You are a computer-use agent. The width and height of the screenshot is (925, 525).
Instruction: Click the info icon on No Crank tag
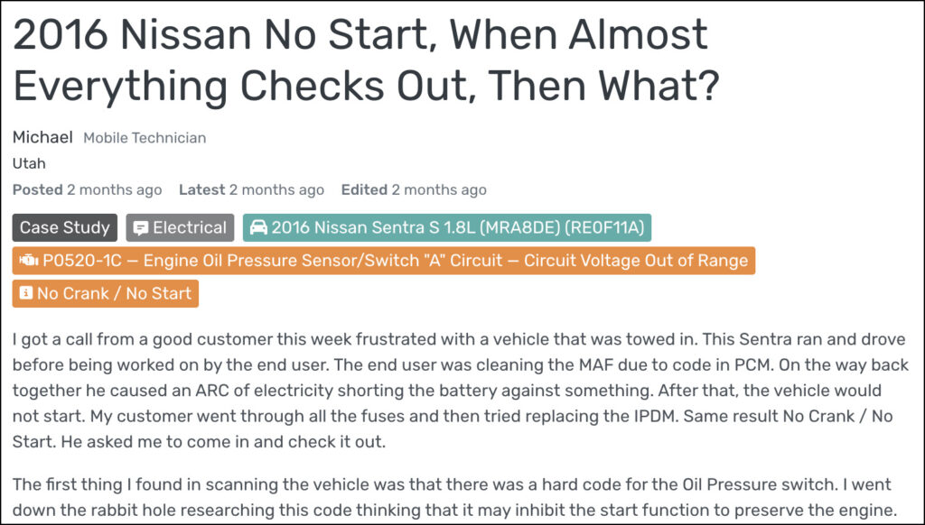tap(25, 293)
